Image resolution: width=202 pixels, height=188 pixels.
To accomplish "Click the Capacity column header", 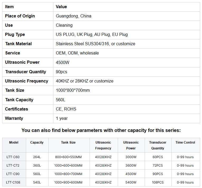I will [x=37, y=143].
